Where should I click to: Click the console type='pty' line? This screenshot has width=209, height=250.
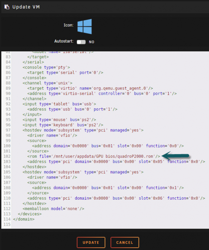coord(46,67)
